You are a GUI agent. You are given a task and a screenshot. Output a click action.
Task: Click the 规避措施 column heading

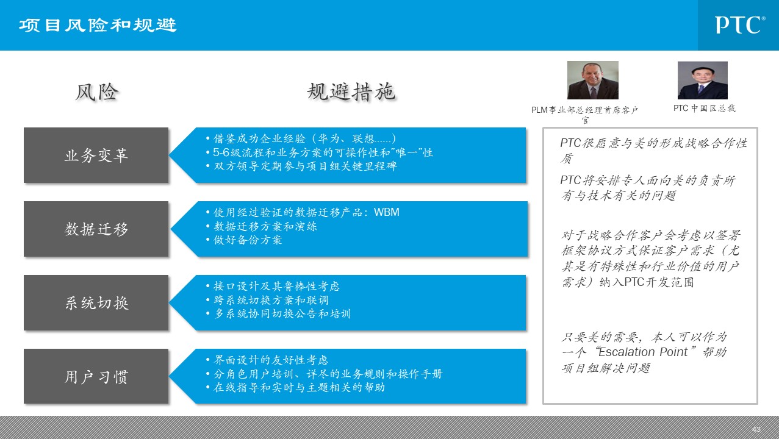pyautogui.click(x=351, y=91)
